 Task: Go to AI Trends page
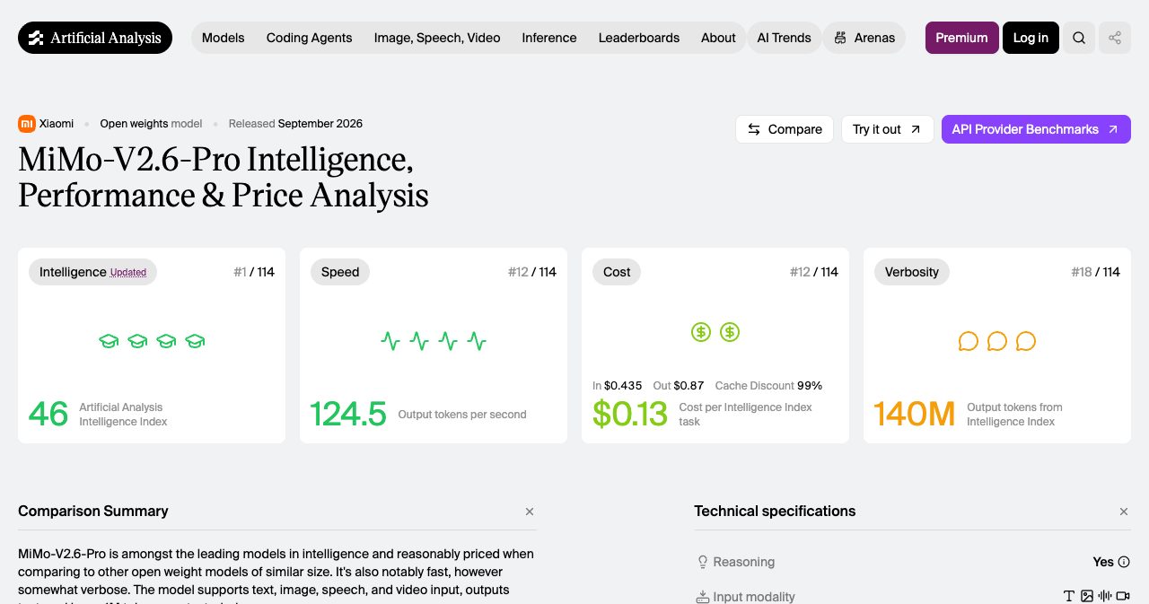(x=784, y=38)
